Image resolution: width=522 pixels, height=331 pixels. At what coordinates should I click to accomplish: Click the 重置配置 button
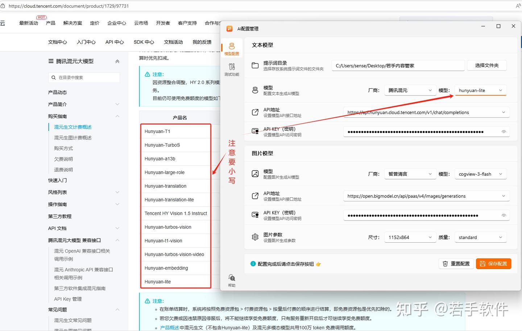[x=456, y=264]
